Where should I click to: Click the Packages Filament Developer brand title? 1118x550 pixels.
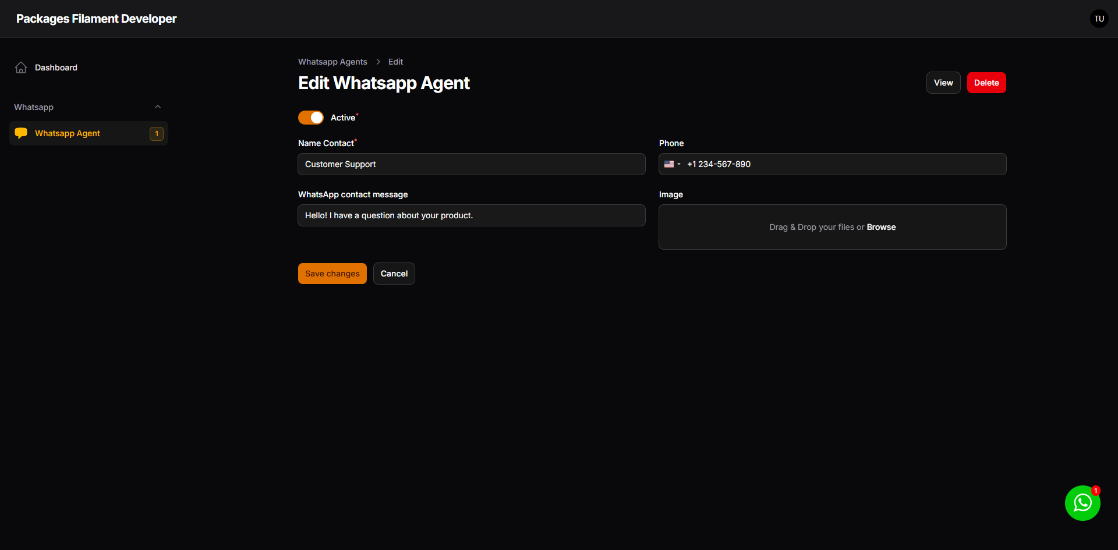pyautogui.click(x=96, y=19)
